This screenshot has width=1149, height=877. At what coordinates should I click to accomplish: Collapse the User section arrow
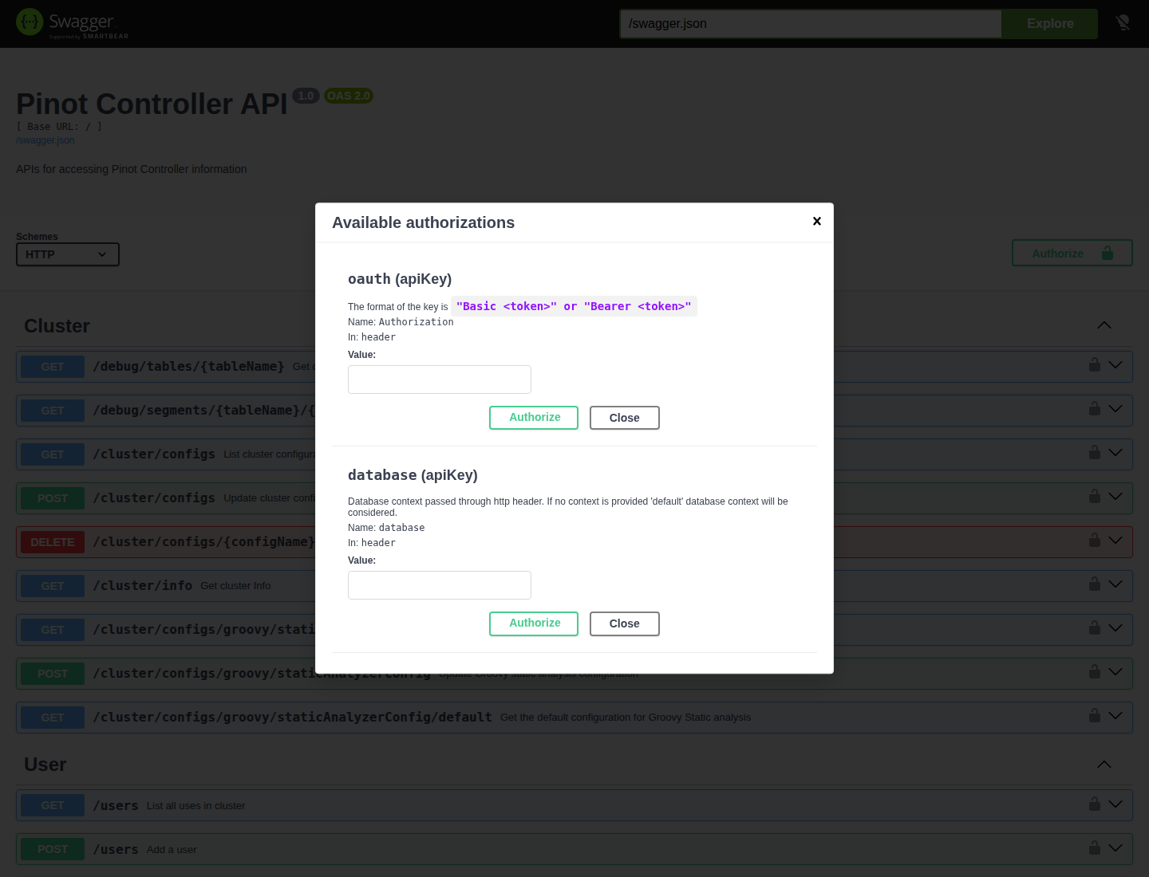point(1104,765)
